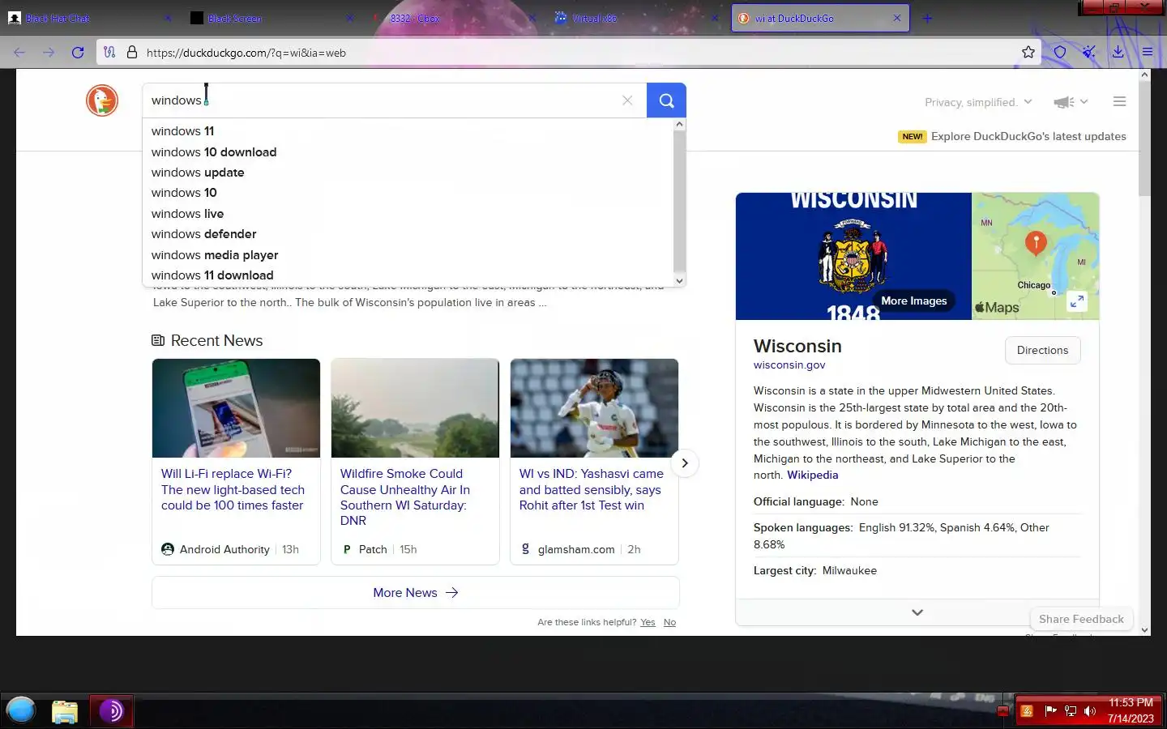
Task: Choose the 'windows 10 download' suggestion
Action: coord(408,152)
